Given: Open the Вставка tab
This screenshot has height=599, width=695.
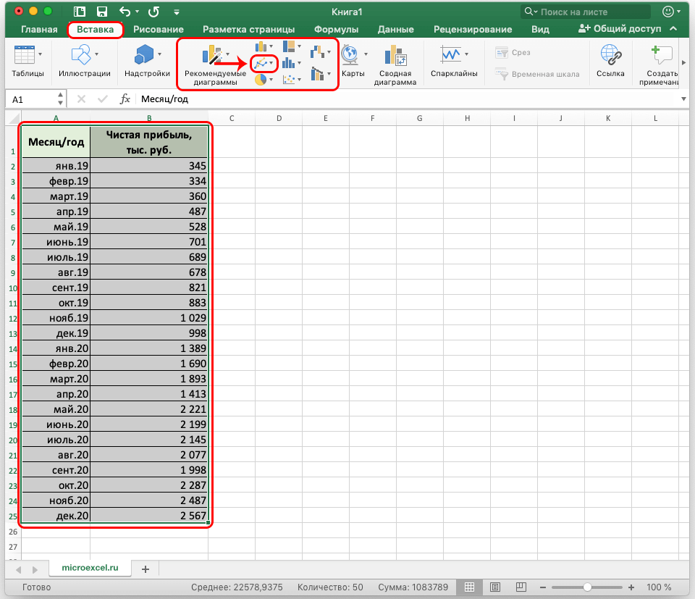Looking at the screenshot, I should 96,29.
